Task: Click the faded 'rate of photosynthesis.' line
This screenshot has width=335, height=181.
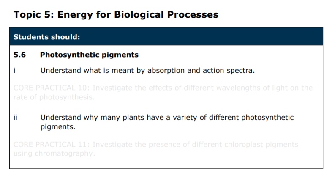Action: 54,97
